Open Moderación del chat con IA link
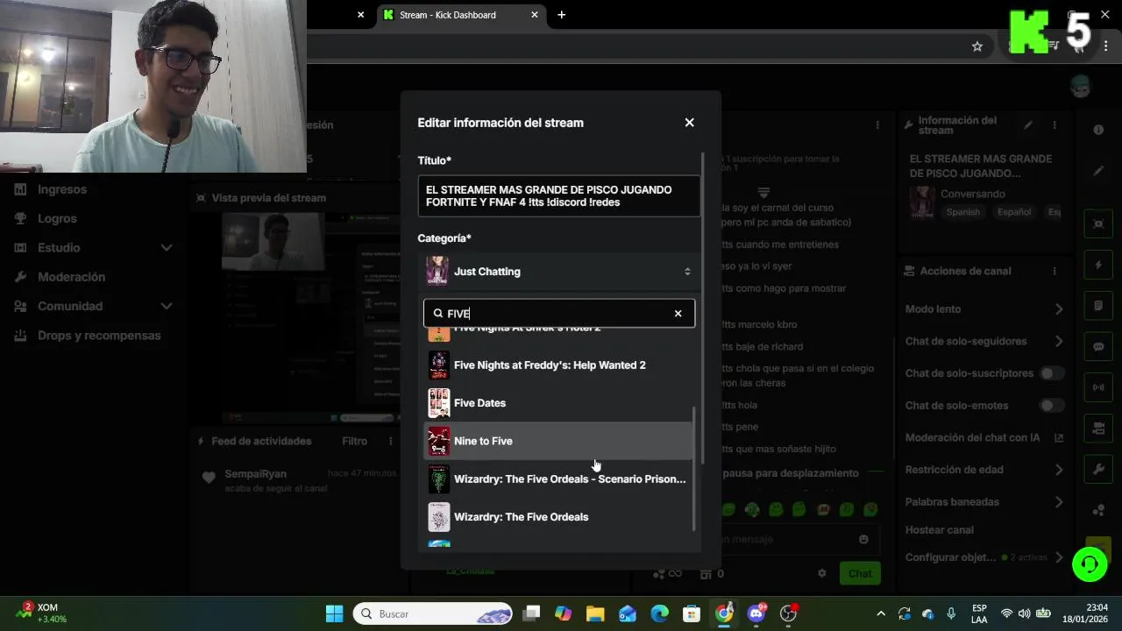Screen dimensions: 1122x631 [984, 437]
